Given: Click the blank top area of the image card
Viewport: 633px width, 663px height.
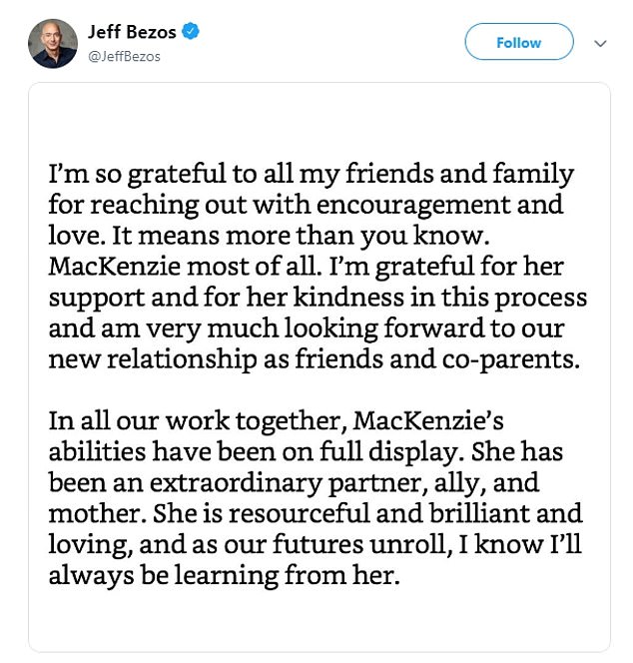Looking at the screenshot, I should click(319, 119).
